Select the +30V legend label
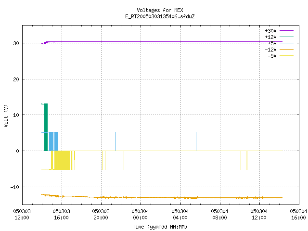 tap(270, 31)
